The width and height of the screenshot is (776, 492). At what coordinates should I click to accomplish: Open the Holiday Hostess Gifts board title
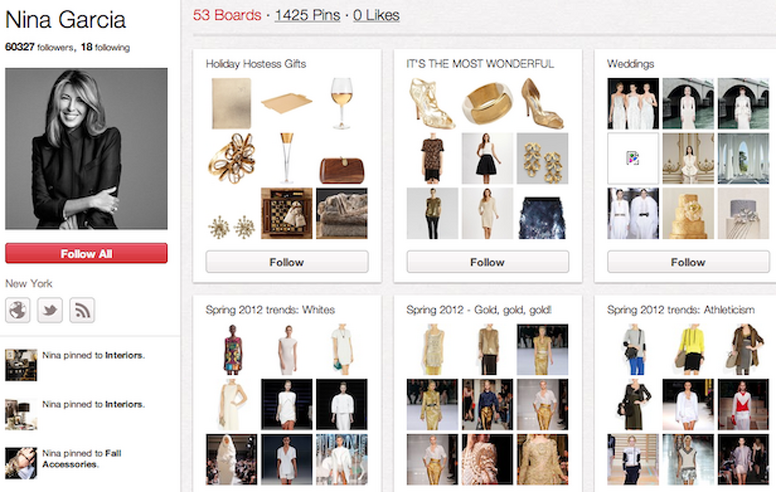(x=256, y=64)
